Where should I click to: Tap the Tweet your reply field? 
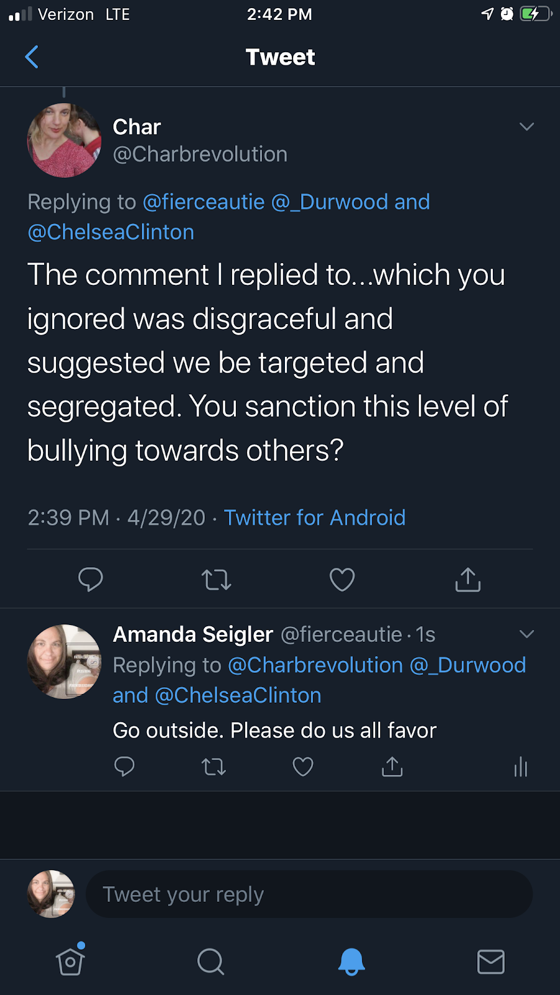[309, 894]
